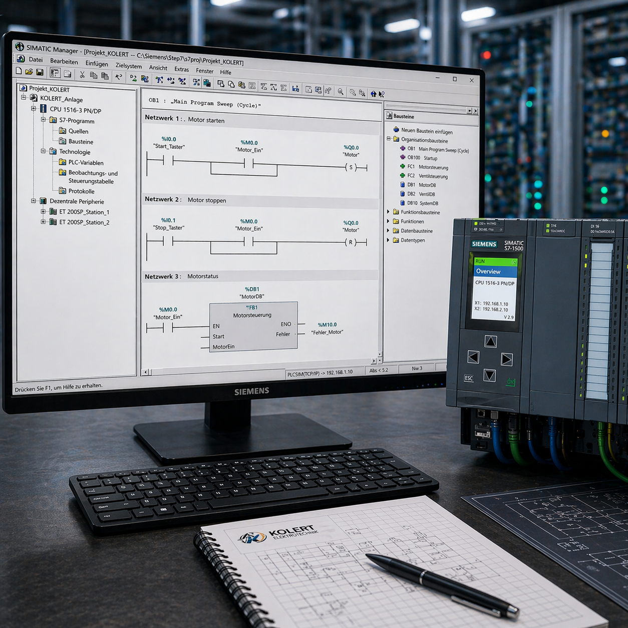The image size is (628, 628).
Task: Click the green FC2 Ventilsteuerung icon
Action: (x=402, y=175)
